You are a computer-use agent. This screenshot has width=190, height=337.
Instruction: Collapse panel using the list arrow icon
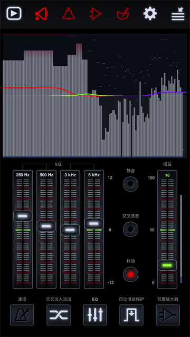pyautogui.click(x=178, y=14)
